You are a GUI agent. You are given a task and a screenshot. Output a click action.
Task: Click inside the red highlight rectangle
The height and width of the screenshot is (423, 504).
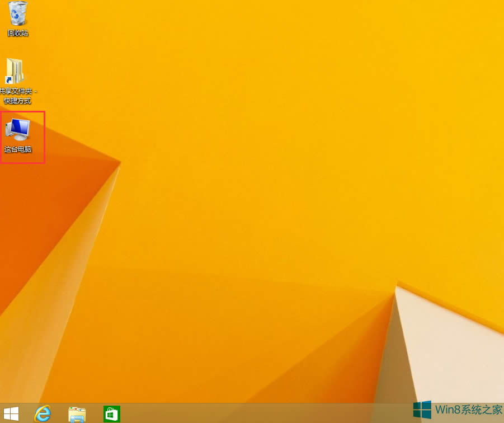click(22, 137)
